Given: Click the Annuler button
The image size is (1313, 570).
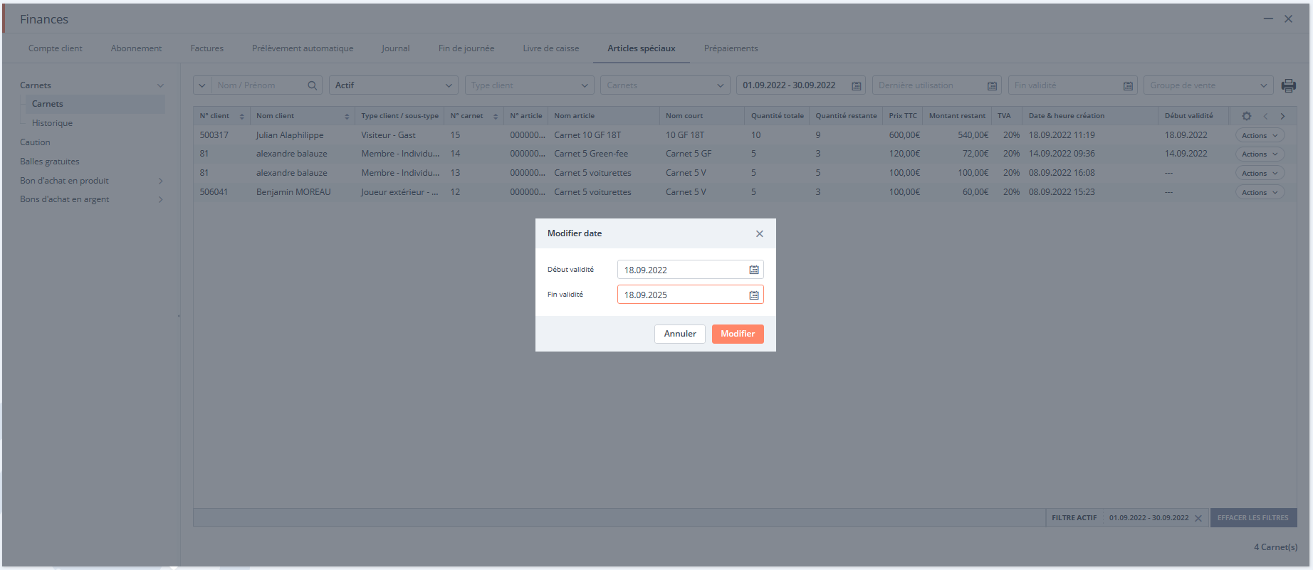Looking at the screenshot, I should coord(680,334).
